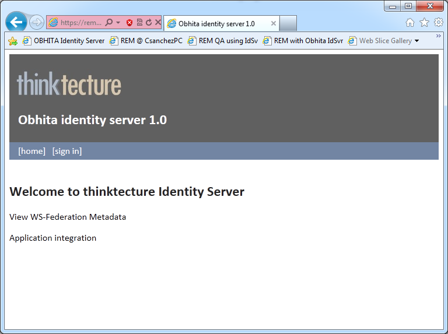Open the REM QA using IdSv favorite
448x334 pixels.
(223, 41)
